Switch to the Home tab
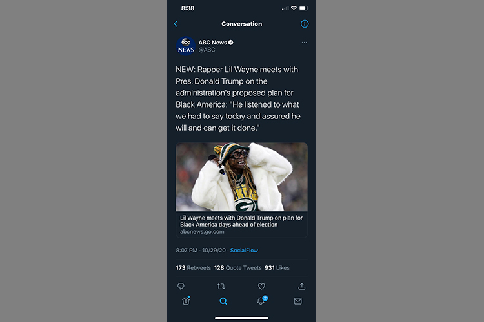The height and width of the screenshot is (322, 484). tap(186, 301)
